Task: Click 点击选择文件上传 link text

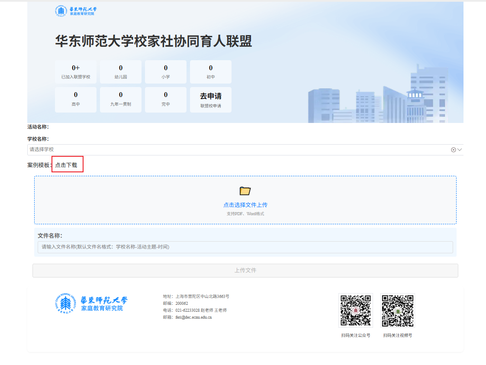Action: click(x=245, y=205)
